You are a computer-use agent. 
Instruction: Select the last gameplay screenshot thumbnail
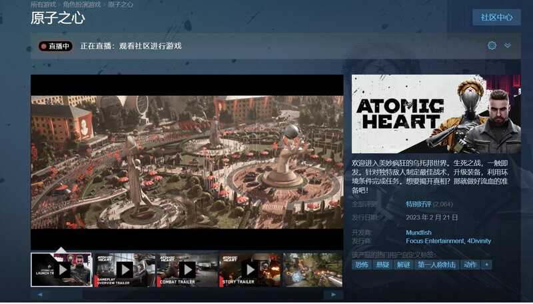(x=312, y=269)
